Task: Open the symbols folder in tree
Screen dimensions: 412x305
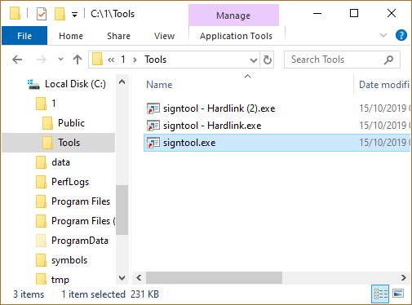Action: pyautogui.click(x=69, y=260)
